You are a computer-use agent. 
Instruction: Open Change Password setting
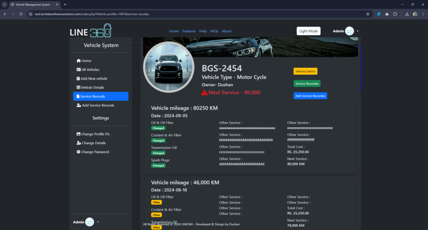click(101, 152)
